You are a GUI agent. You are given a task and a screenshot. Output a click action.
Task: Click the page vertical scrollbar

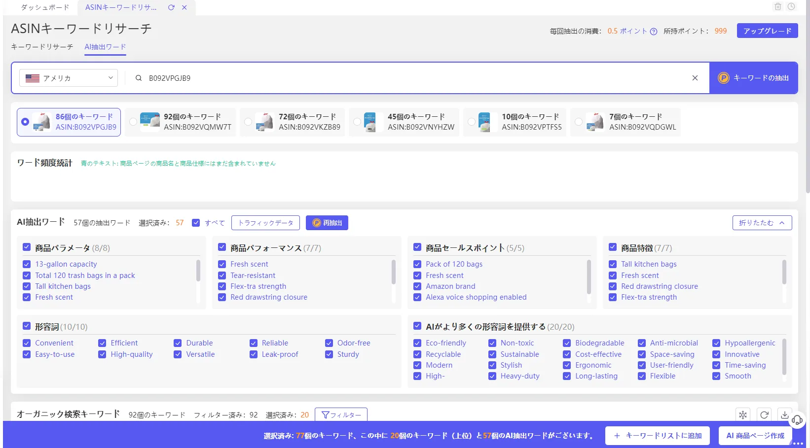point(808,97)
